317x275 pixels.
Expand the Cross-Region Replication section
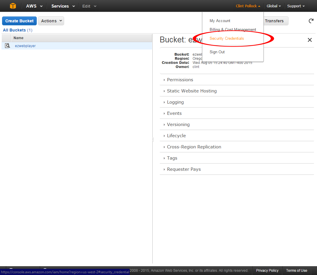coord(194,147)
